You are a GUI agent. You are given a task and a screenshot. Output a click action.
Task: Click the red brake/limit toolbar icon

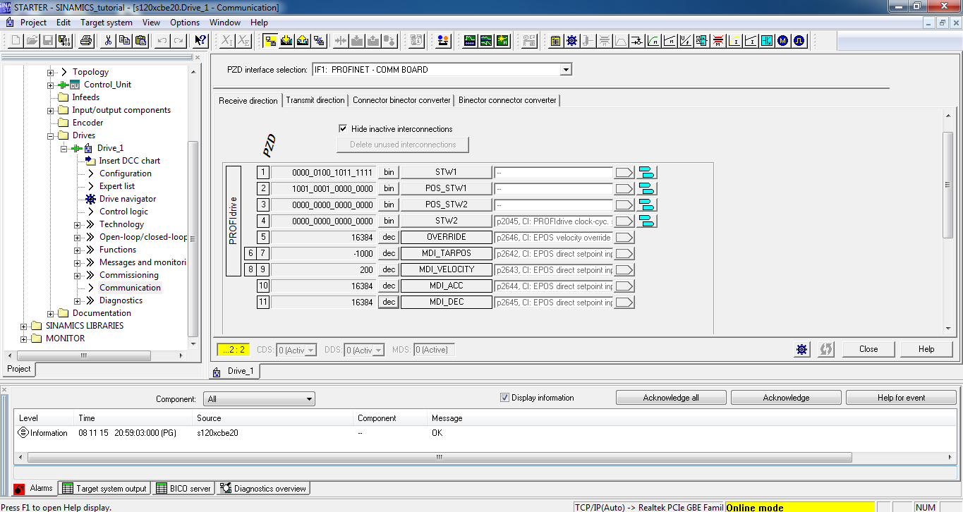(x=718, y=41)
